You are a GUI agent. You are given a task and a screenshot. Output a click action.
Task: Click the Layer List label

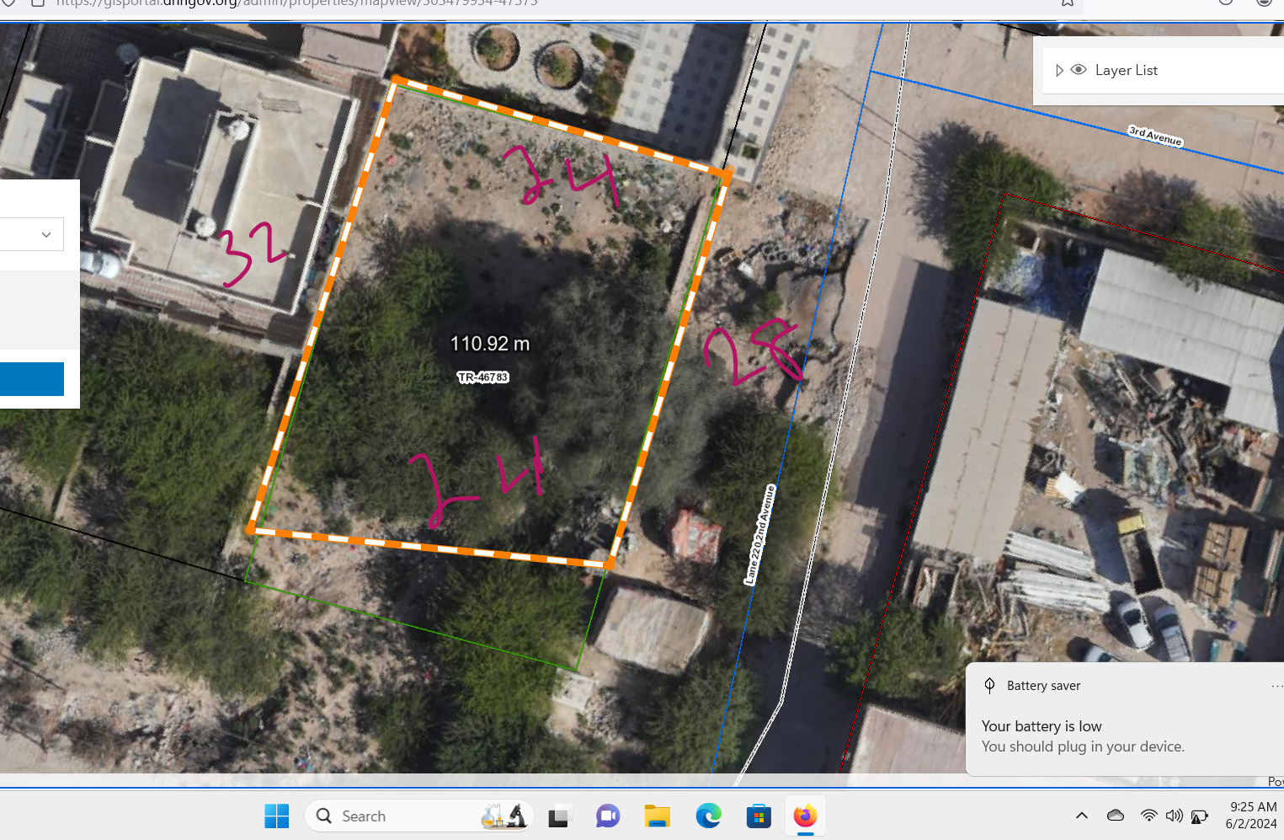click(x=1126, y=70)
